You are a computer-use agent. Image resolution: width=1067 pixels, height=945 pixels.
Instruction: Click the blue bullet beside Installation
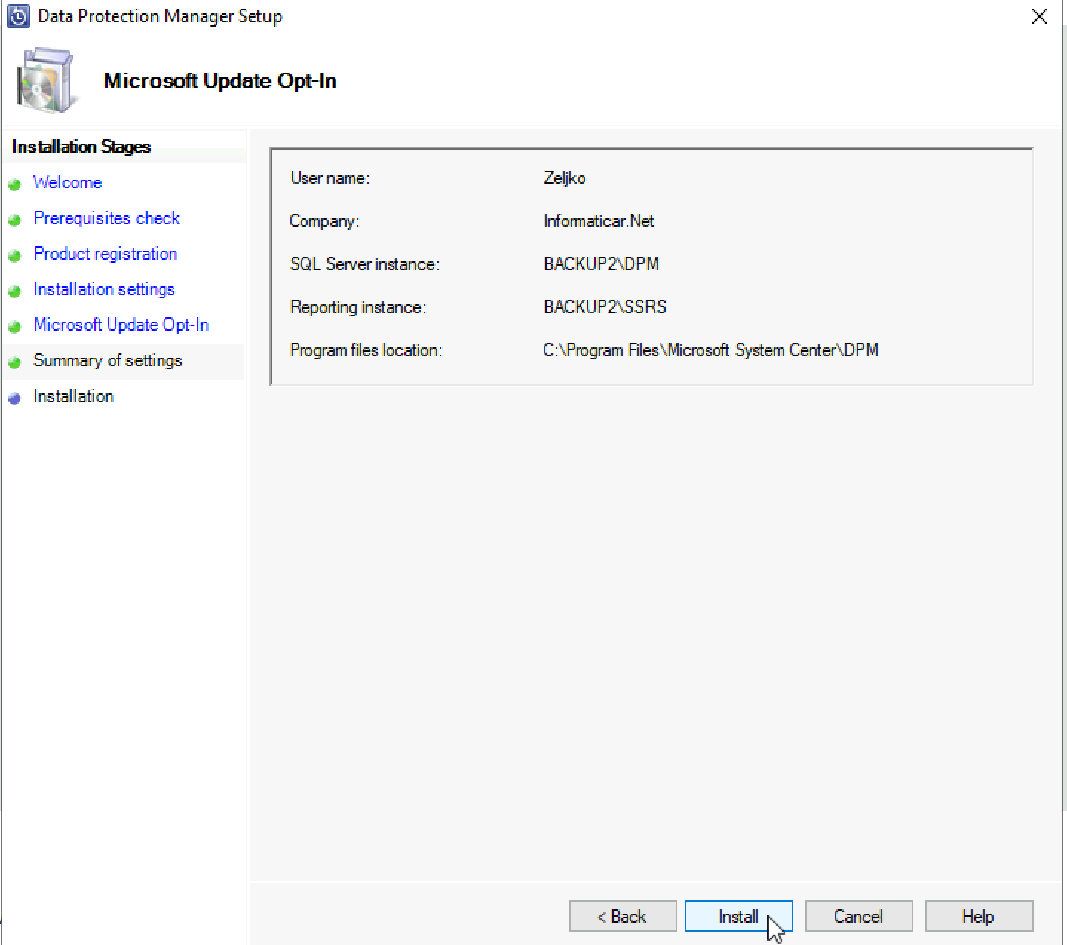14,398
